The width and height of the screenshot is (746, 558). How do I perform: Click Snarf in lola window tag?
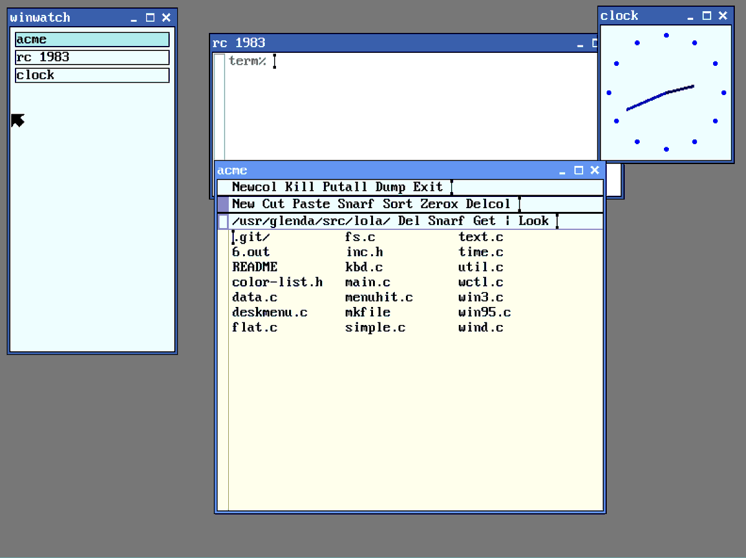click(x=447, y=221)
